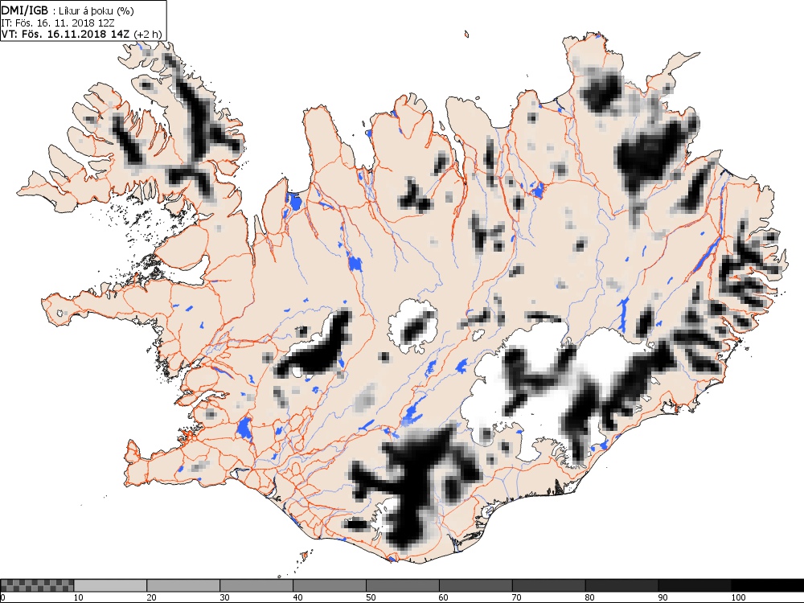804x603 pixels.
Task: Select the 'VT: Fös. 16.11.2018 14Z' valid time
Action: pos(65,35)
